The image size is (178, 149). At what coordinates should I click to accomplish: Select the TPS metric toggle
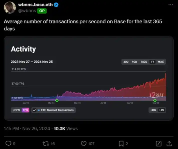25,110
